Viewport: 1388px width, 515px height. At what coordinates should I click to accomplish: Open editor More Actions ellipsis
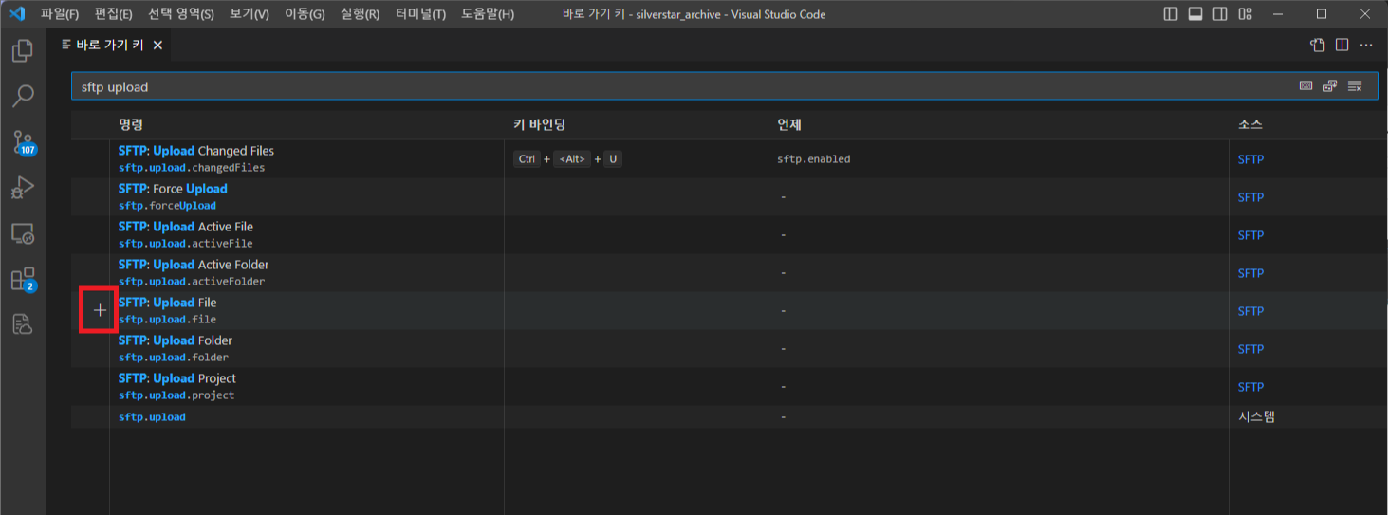1367,45
